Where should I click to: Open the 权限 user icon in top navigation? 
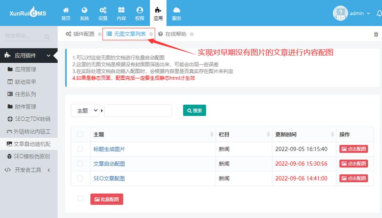[140, 10]
